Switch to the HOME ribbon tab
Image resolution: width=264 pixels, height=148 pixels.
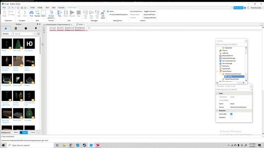(33, 8)
